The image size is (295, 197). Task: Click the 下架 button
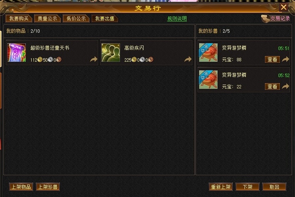(x=247, y=187)
